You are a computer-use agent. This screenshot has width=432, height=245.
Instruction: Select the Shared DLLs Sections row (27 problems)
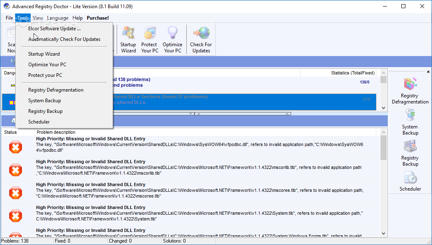[189, 102]
